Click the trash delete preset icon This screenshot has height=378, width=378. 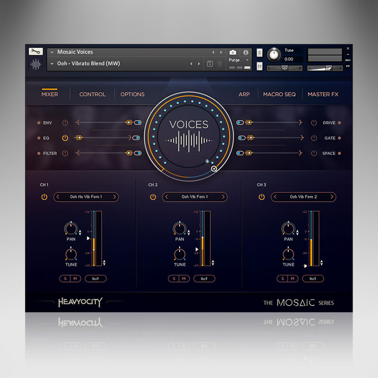click(220, 64)
